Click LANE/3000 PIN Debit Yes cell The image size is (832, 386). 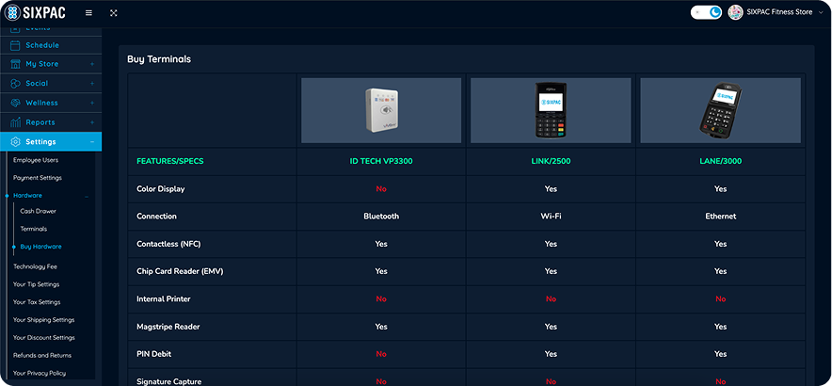(x=721, y=354)
